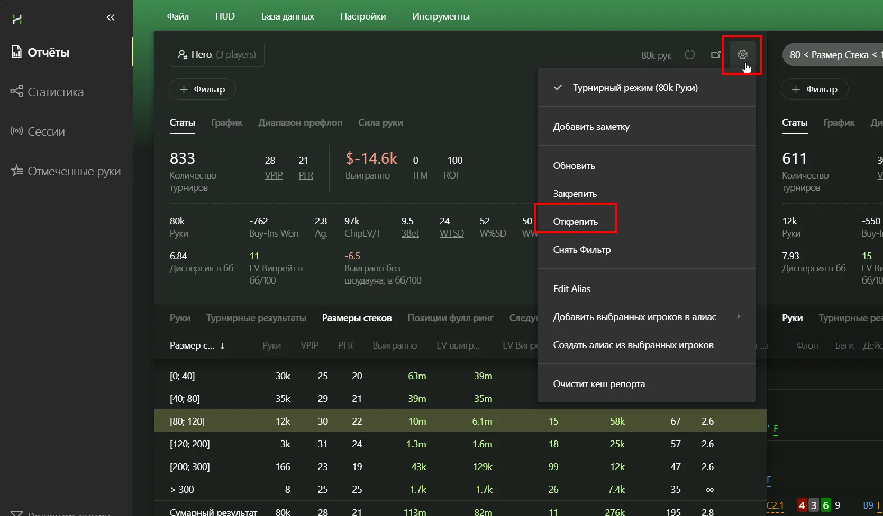
Task: Open the HUD menu
Action: (225, 16)
